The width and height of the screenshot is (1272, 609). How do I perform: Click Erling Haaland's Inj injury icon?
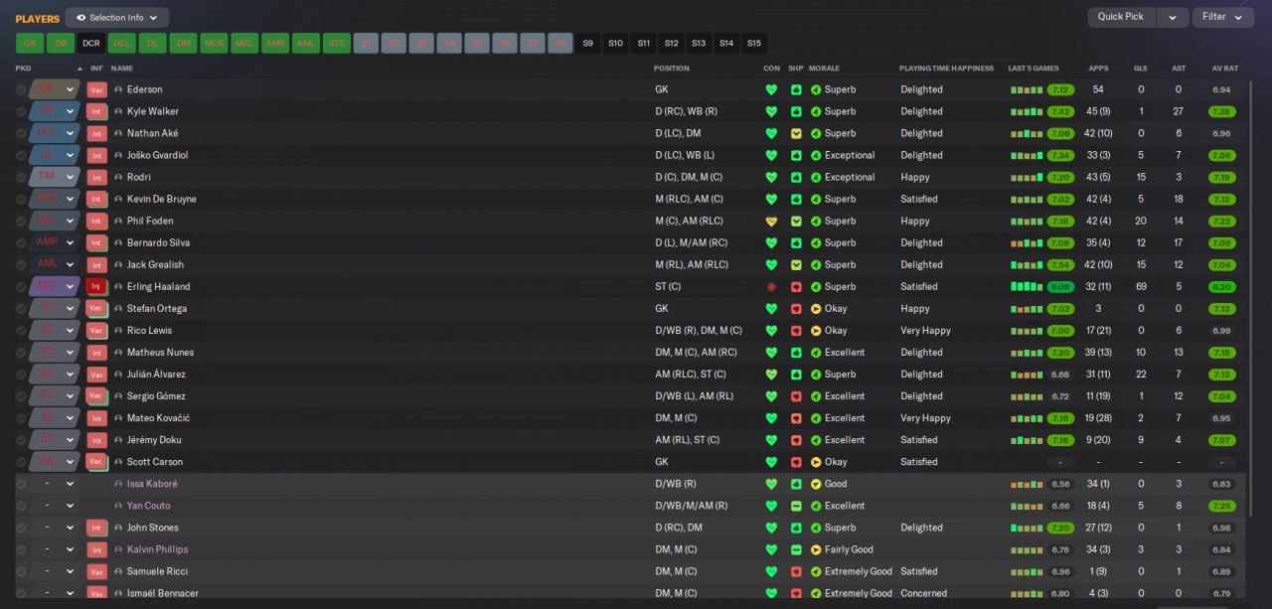pyautogui.click(x=96, y=286)
